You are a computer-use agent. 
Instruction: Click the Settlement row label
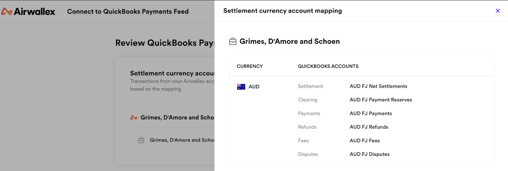click(x=310, y=86)
